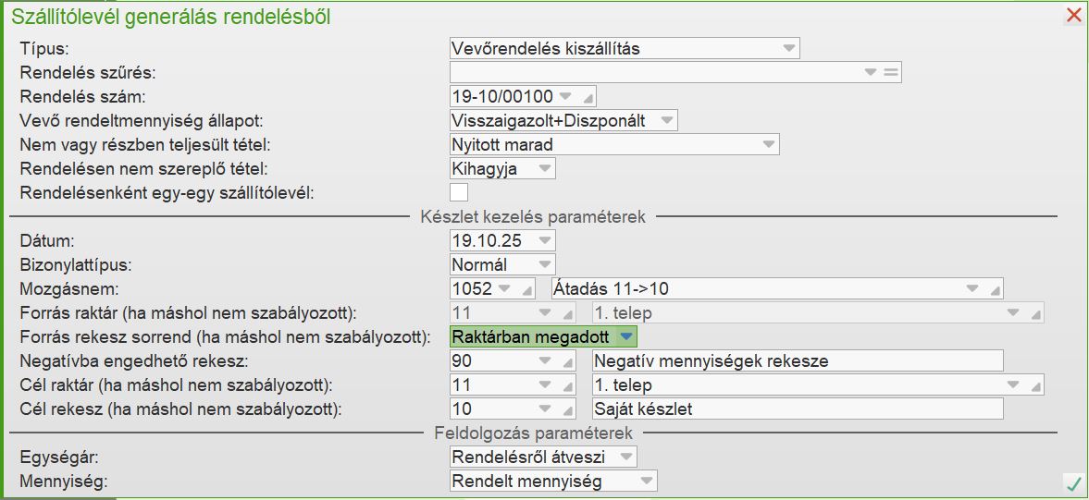1089x500 pixels.
Task: Open the Rendelés szám 19-10/00100 dropdown
Action: pyautogui.click(x=565, y=96)
